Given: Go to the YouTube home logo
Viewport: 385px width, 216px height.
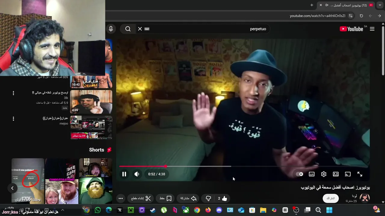Looking at the screenshot, I should pyautogui.click(x=351, y=29).
